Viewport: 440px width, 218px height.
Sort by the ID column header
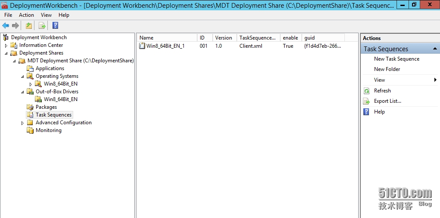click(205, 38)
